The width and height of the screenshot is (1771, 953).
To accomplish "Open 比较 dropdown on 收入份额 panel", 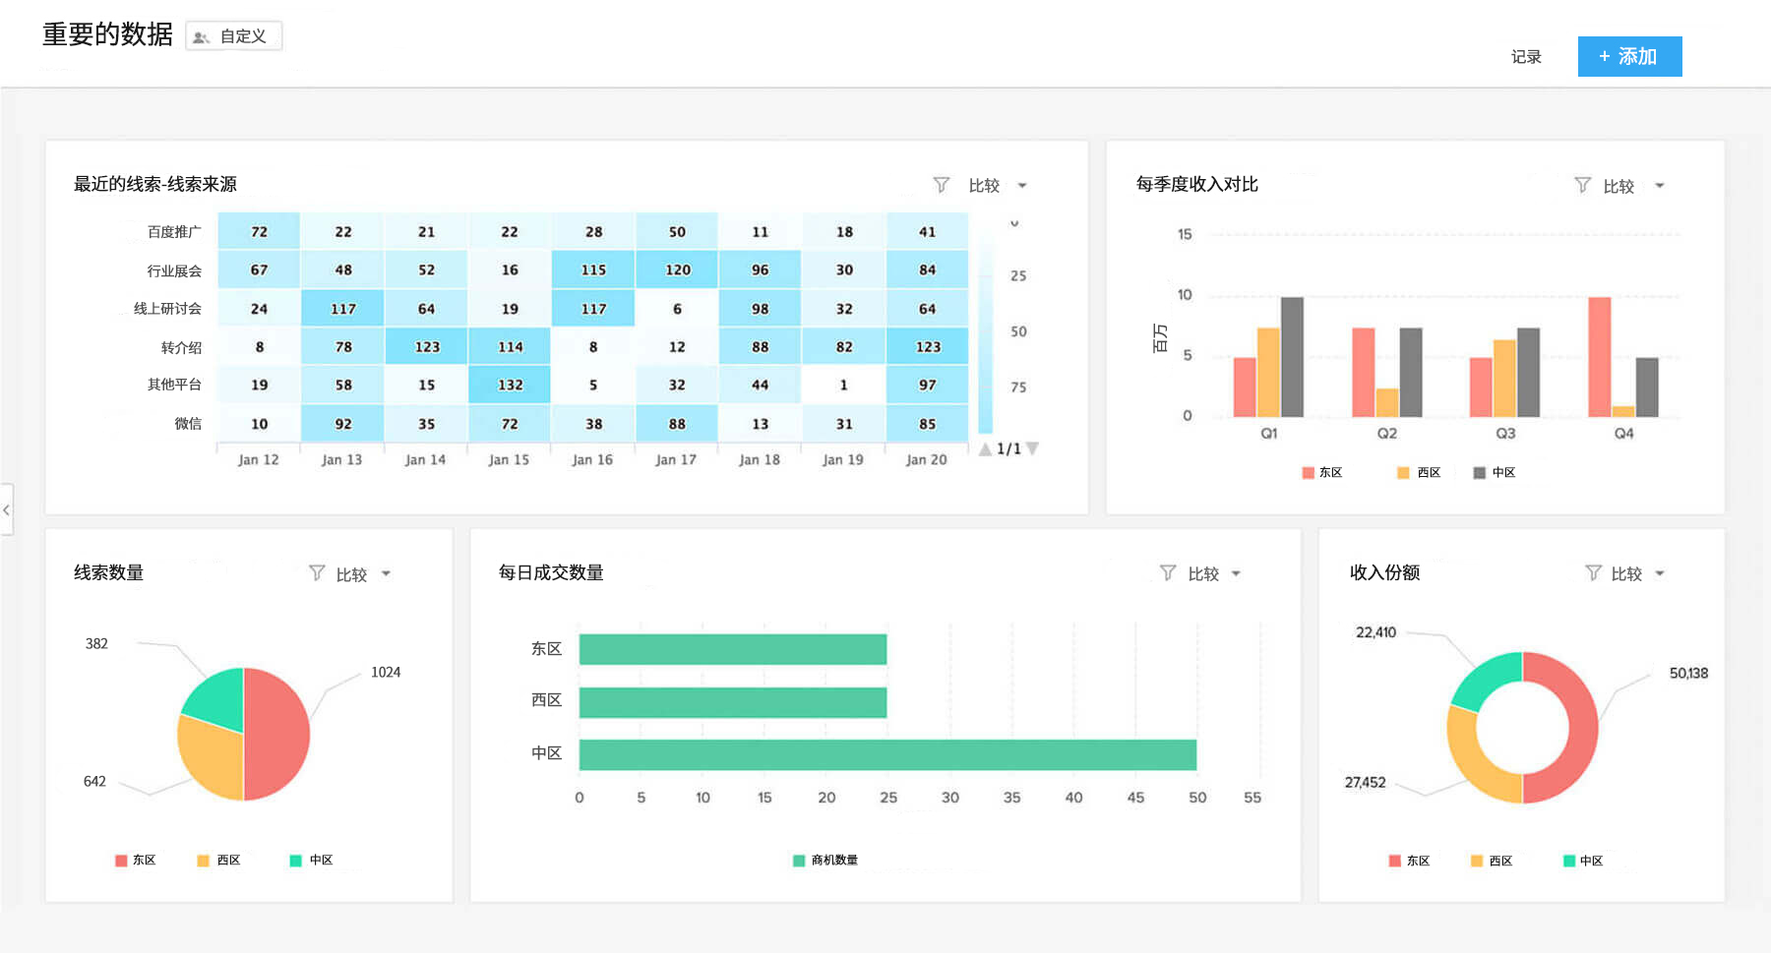I will [1660, 572].
